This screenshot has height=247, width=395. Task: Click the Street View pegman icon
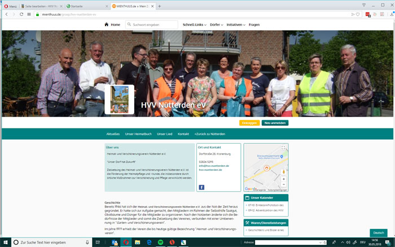[284, 172]
